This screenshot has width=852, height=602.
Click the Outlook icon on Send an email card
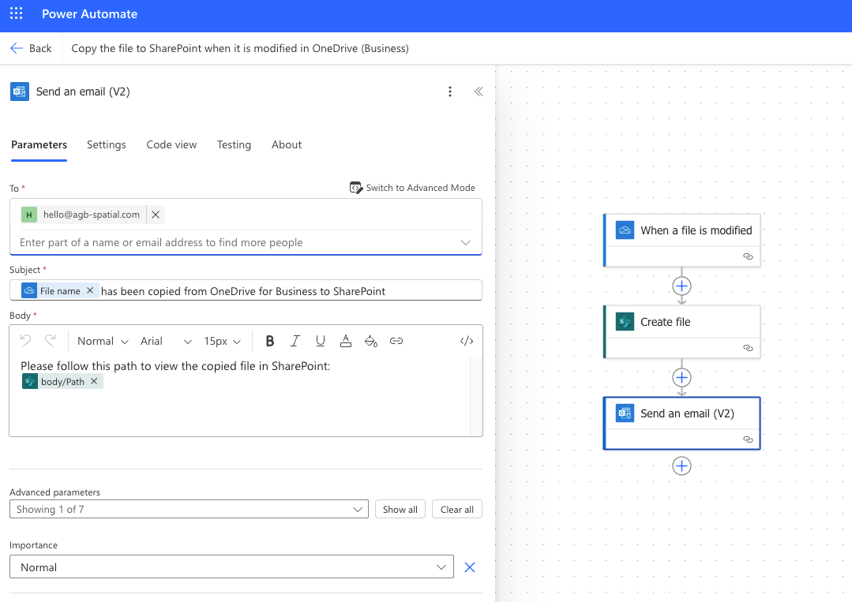point(625,413)
